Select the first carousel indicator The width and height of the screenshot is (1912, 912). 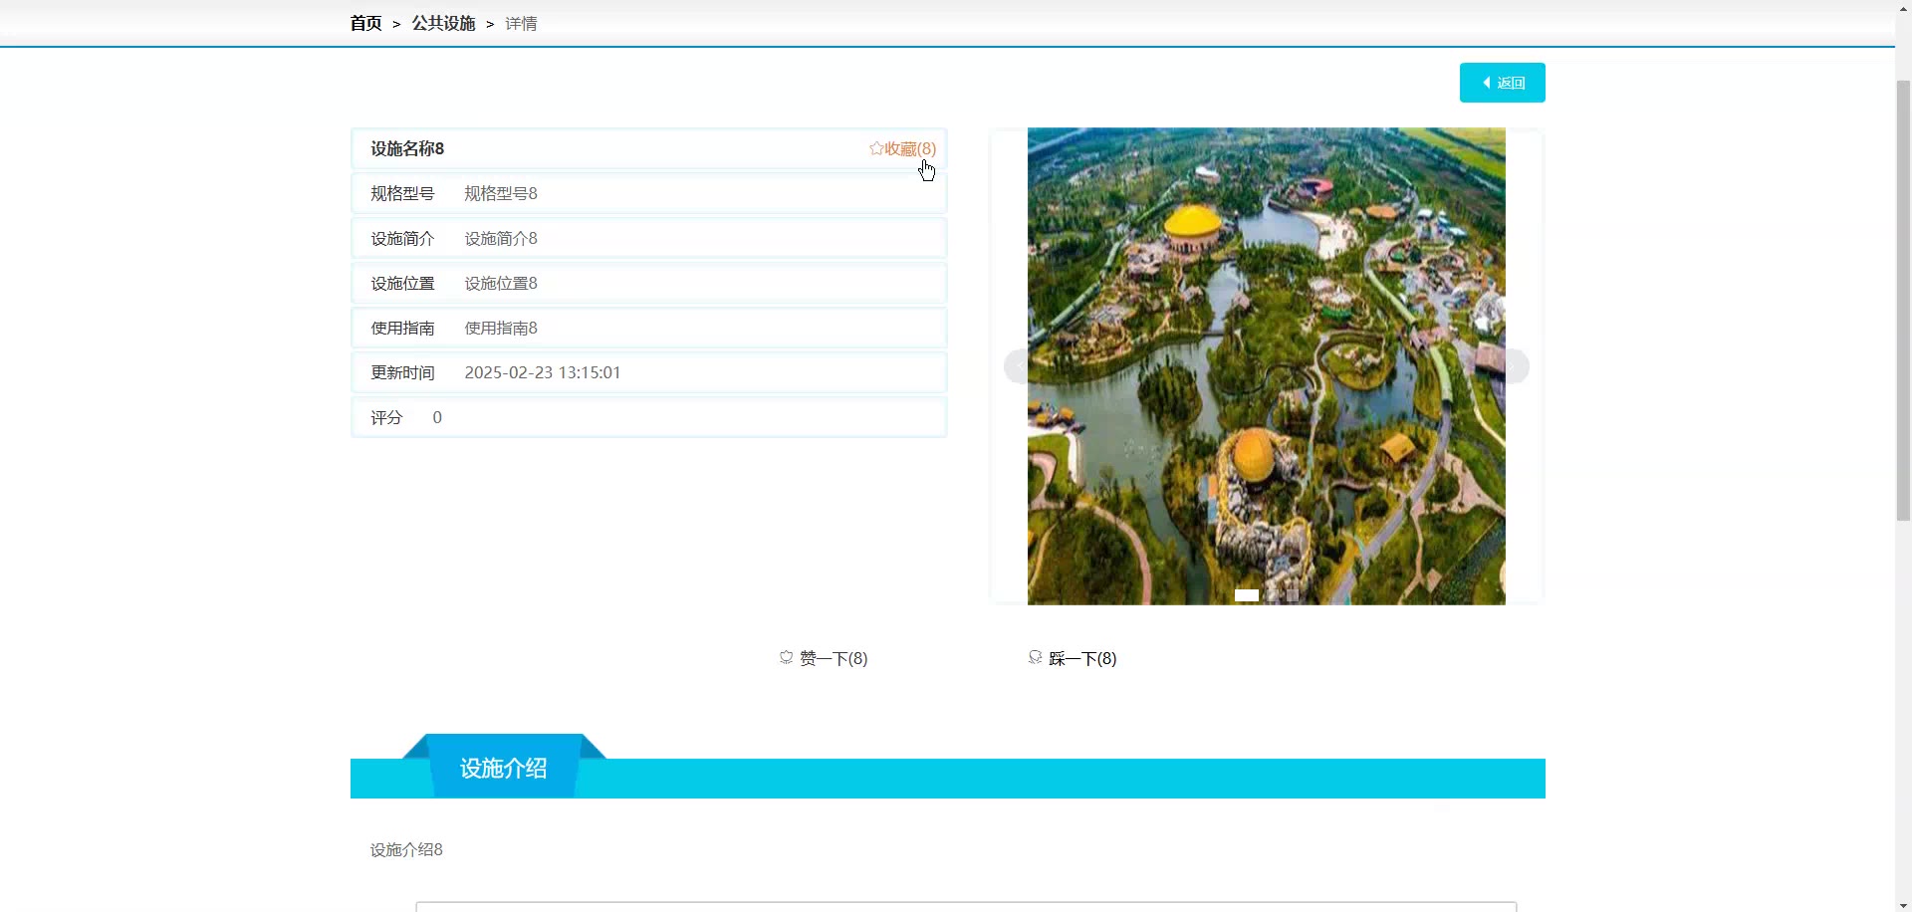(x=1246, y=595)
